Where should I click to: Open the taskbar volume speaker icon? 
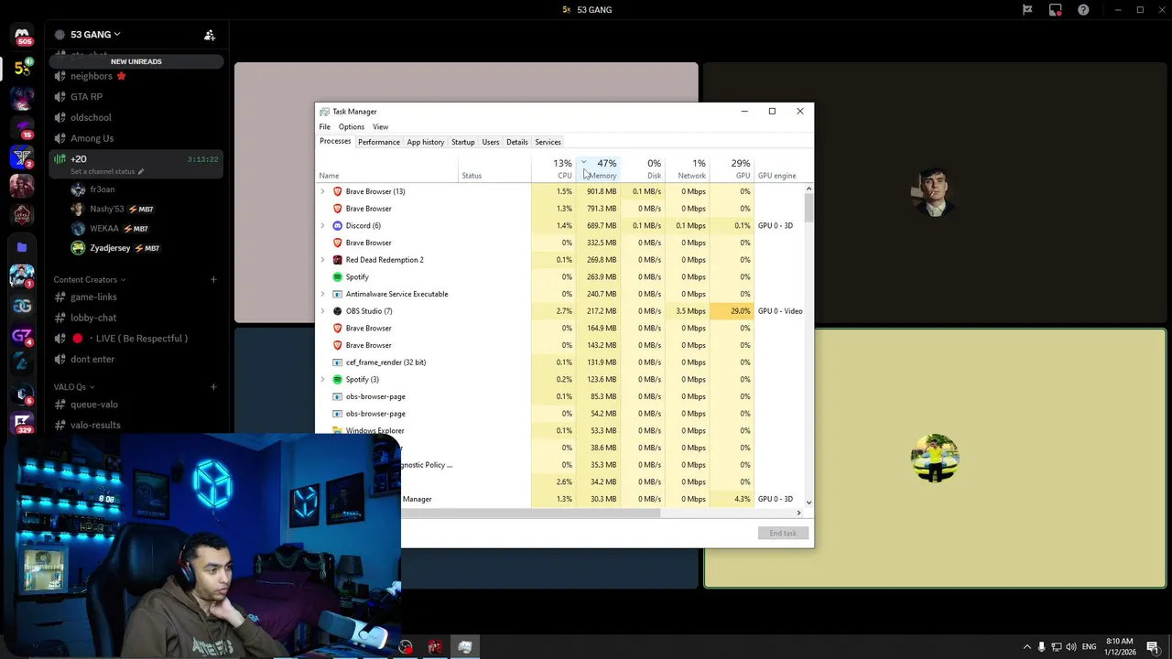coord(1071,647)
